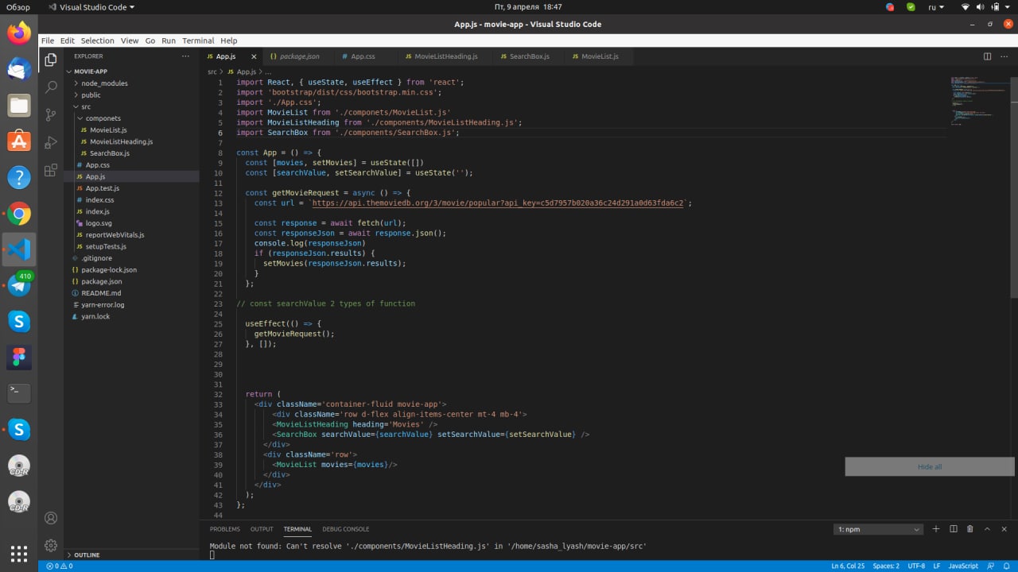Click the Split Editor icon
This screenshot has height=572, width=1018.
click(987, 56)
